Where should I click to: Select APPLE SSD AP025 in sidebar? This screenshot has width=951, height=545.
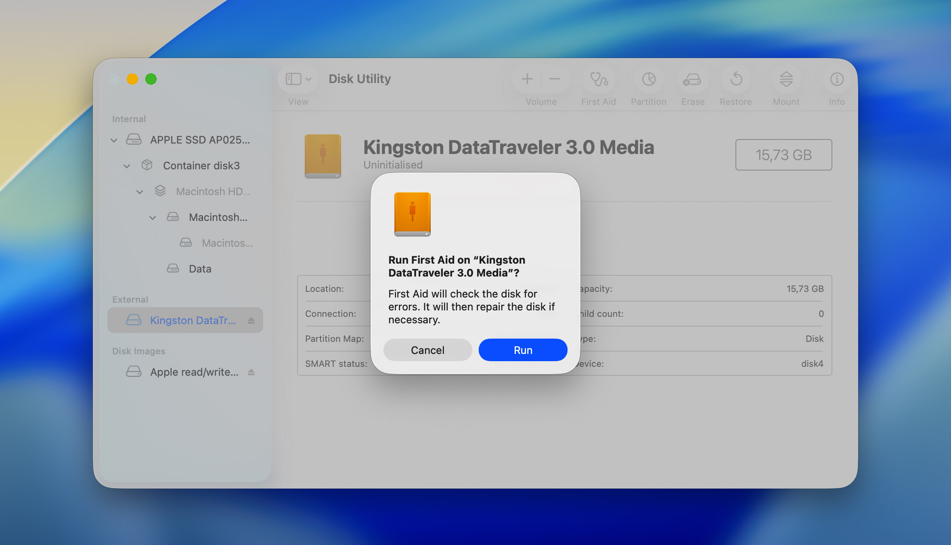click(185, 140)
